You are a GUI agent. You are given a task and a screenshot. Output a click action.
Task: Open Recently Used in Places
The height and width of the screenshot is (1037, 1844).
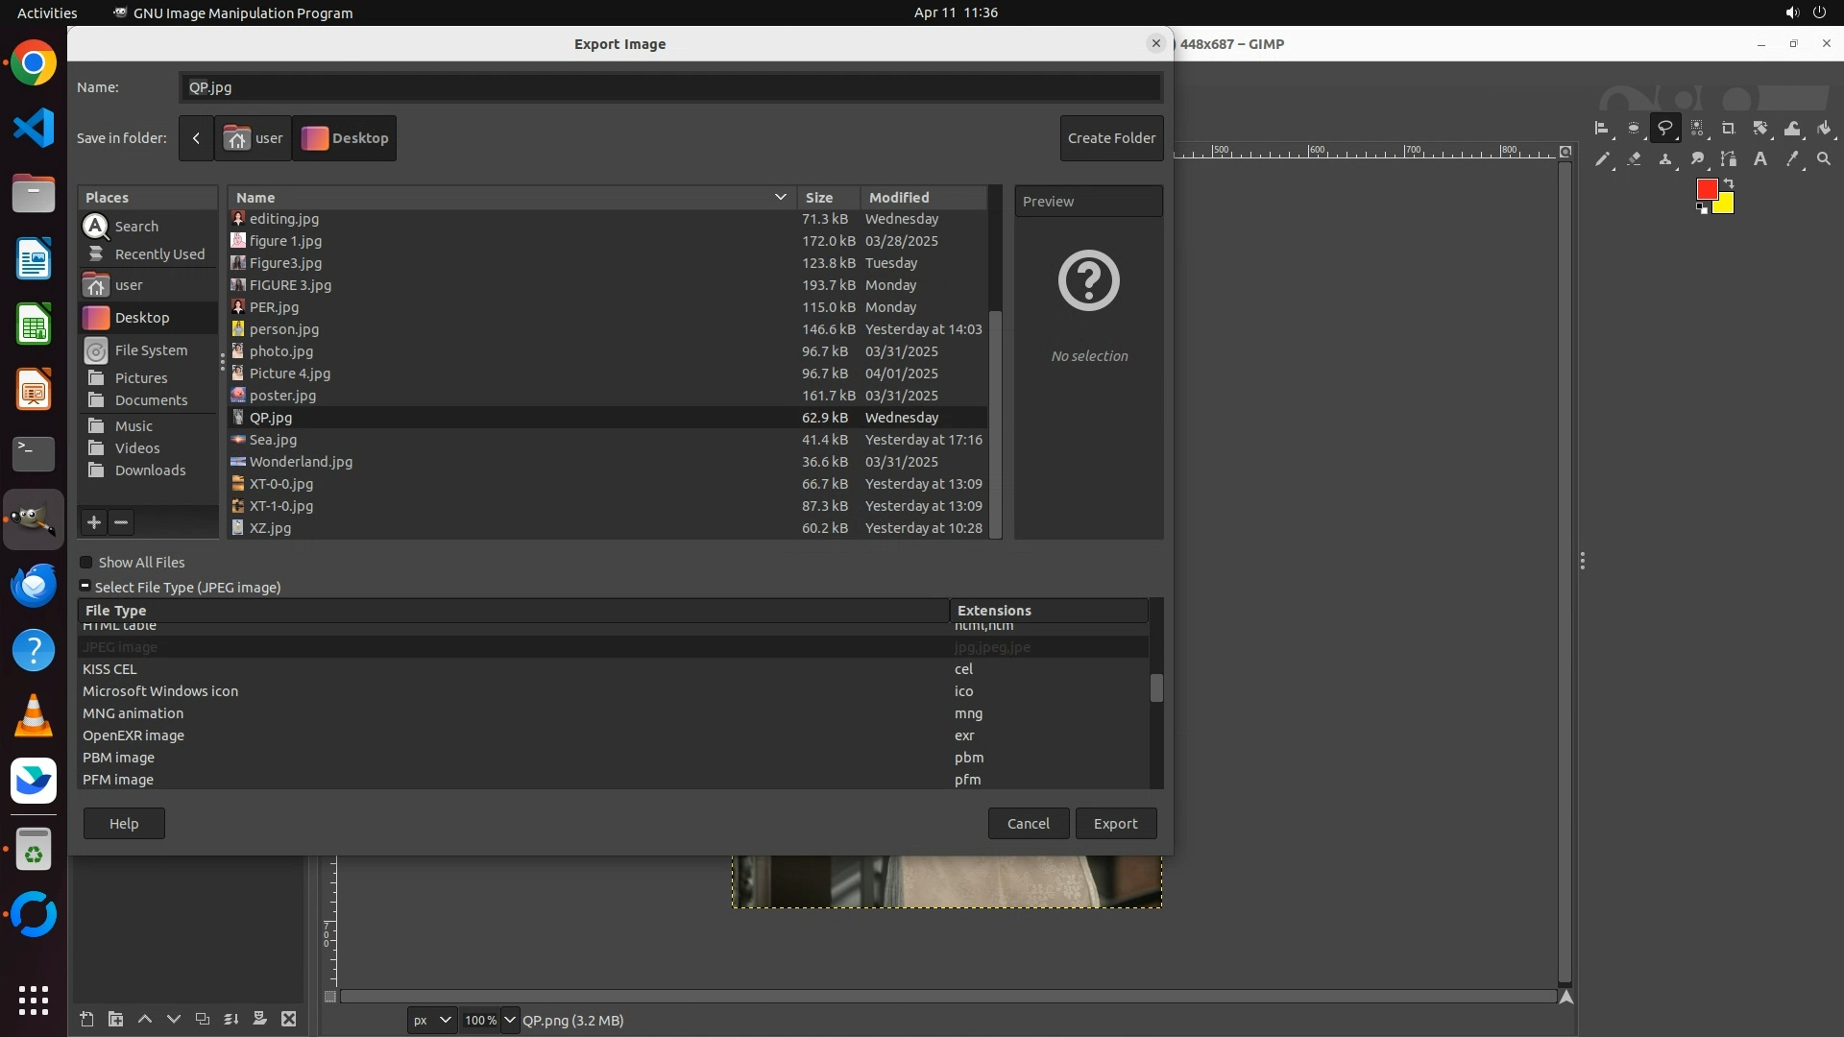coord(159,254)
